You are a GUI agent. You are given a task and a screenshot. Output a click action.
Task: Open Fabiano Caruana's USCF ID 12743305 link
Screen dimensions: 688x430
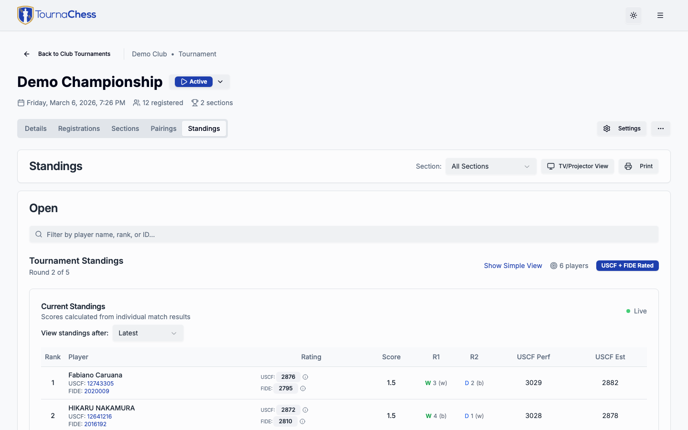[100, 384]
